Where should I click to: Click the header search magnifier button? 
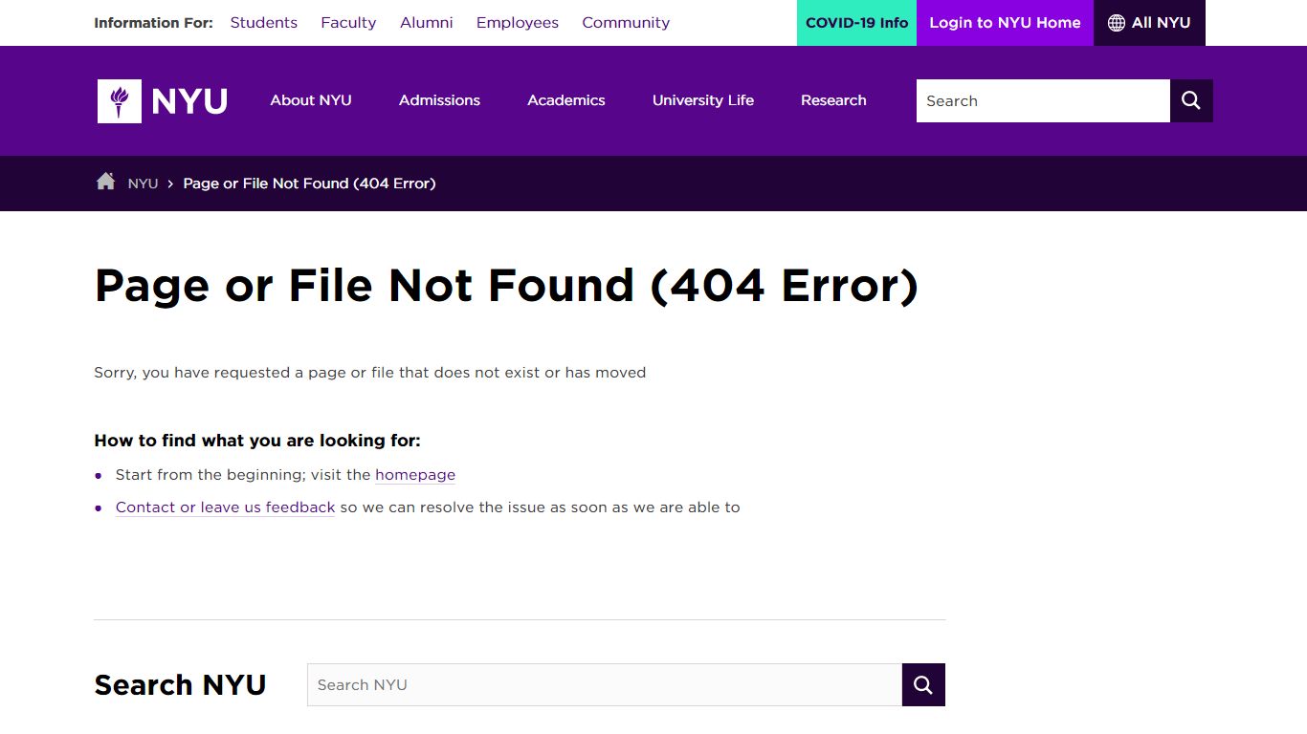pos(1191,100)
